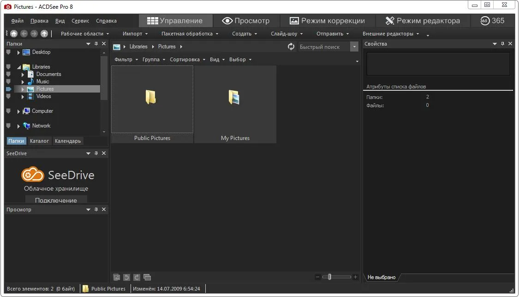The image size is (519, 297).
Task: Click the compare images icon in bottom toolbar
Action: pos(147,277)
